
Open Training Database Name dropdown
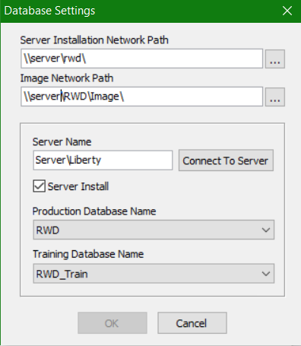coord(154,274)
